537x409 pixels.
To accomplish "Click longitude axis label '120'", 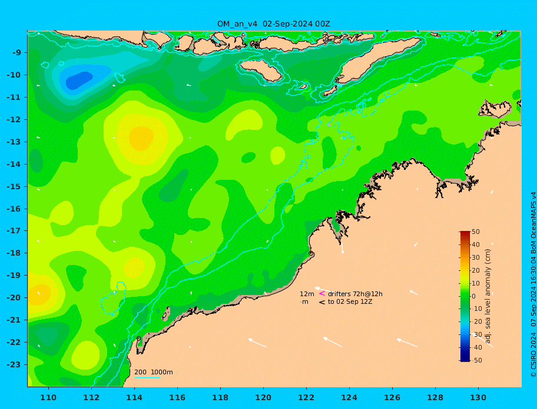I will [x=263, y=397].
